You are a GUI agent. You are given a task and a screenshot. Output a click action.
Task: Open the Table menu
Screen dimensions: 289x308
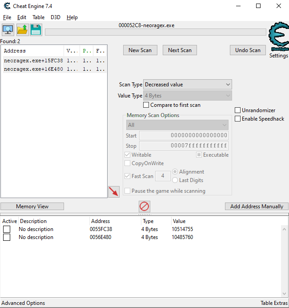tap(38, 17)
